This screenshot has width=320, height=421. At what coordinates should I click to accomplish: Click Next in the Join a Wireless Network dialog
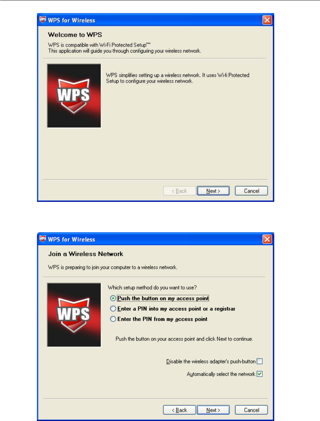(x=213, y=410)
